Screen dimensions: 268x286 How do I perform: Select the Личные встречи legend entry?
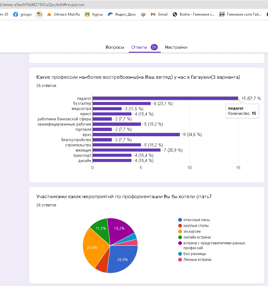point(197,260)
